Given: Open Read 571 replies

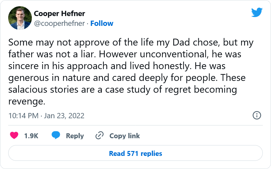Looking at the screenshot, I should pos(135,153).
